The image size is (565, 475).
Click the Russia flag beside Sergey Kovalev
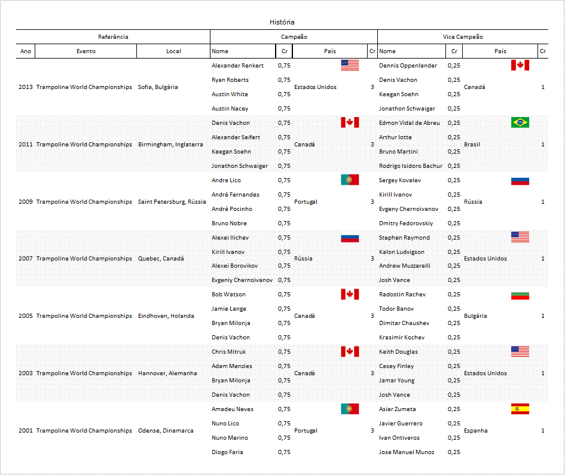tap(520, 182)
